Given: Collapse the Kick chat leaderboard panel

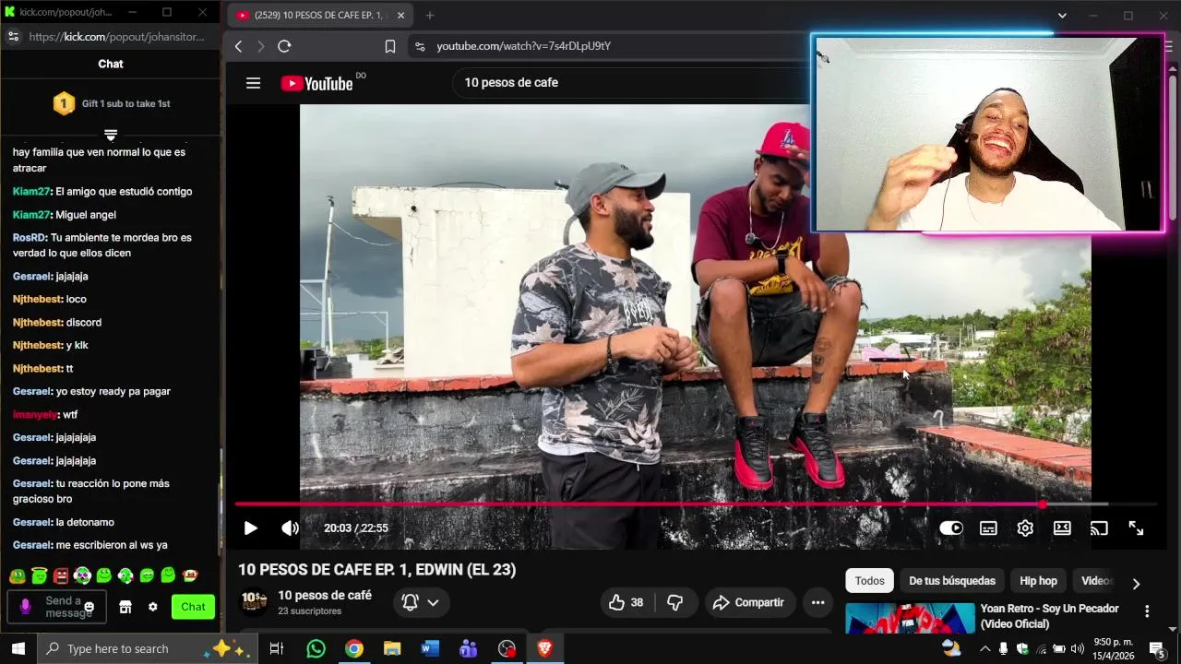Looking at the screenshot, I should point(111,135).
